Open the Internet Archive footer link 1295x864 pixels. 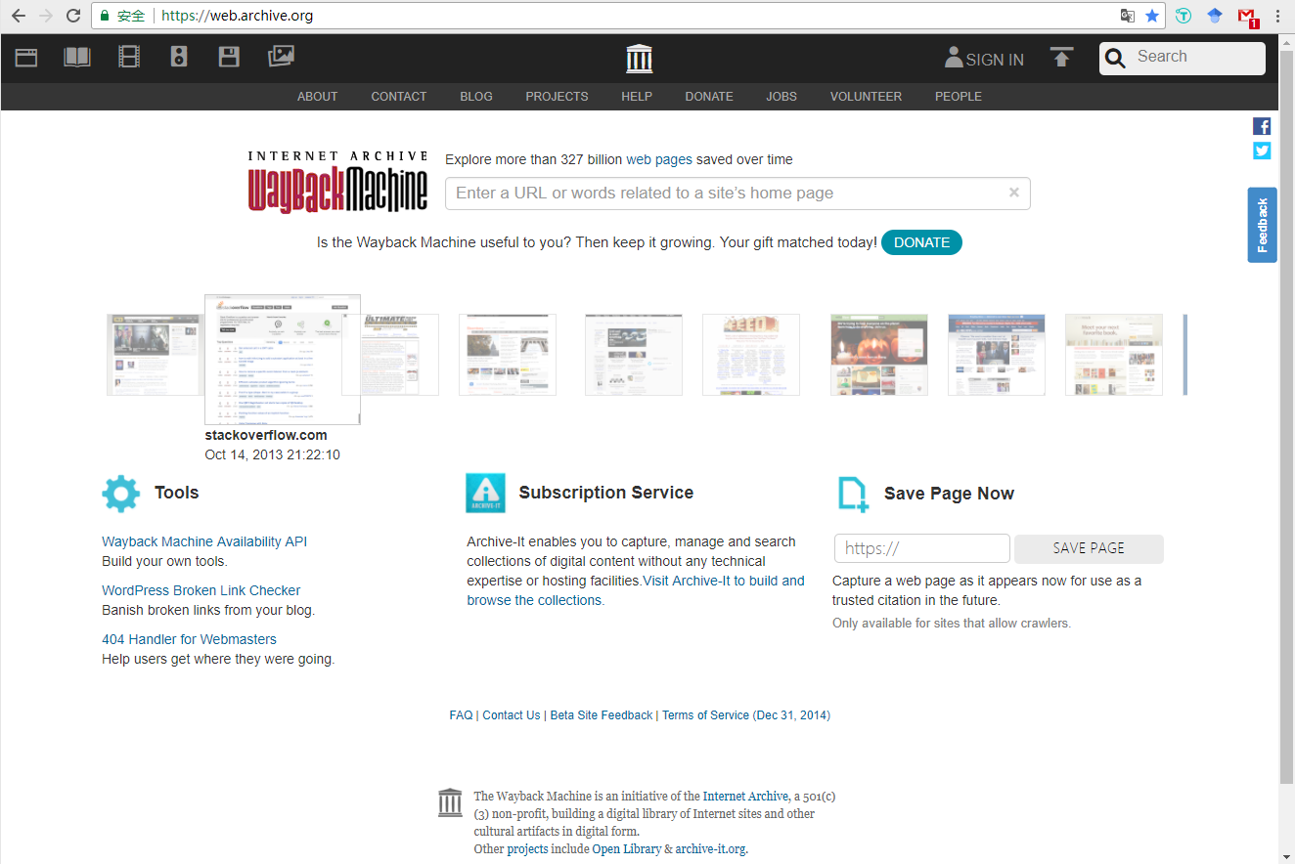[x=745, y=797]
